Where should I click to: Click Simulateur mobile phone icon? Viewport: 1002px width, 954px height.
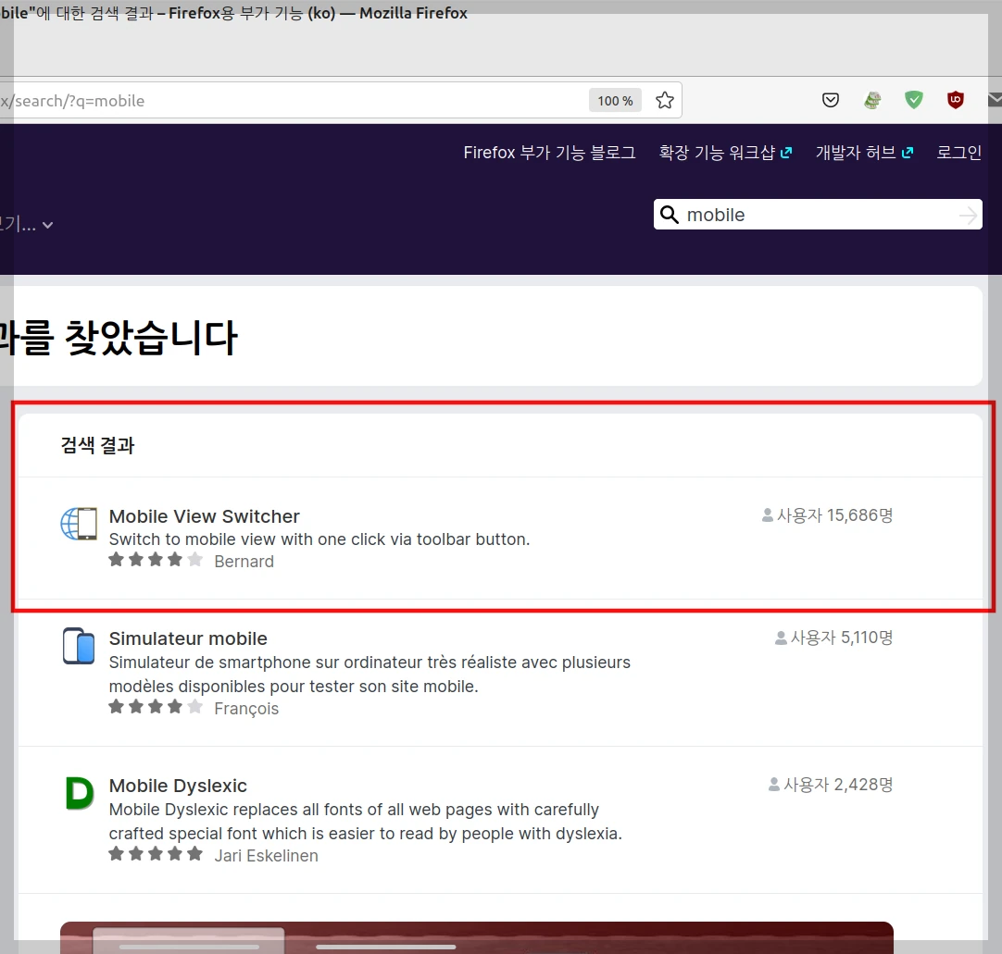click(79, 646)
